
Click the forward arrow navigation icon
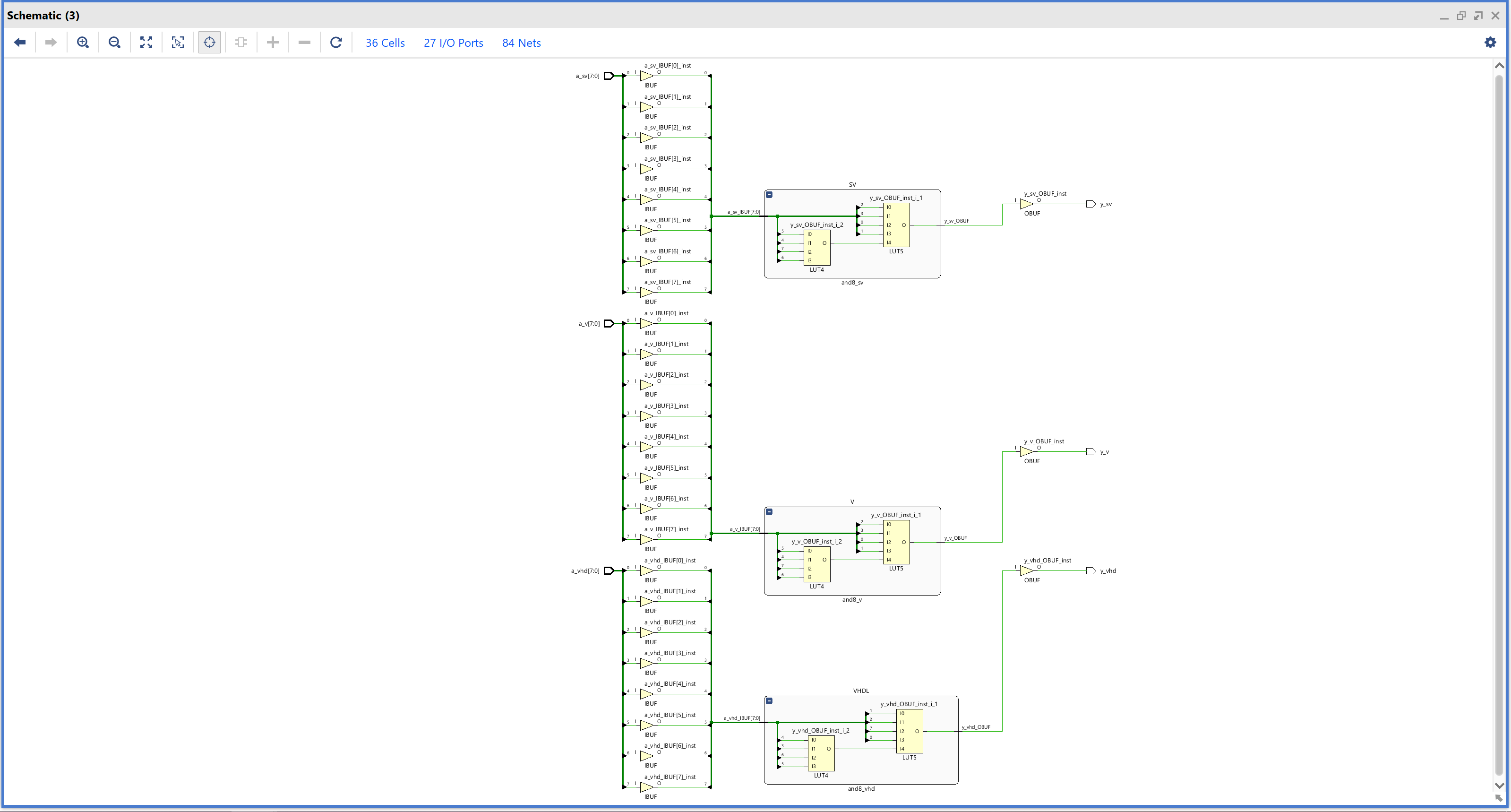pos(51,42)
